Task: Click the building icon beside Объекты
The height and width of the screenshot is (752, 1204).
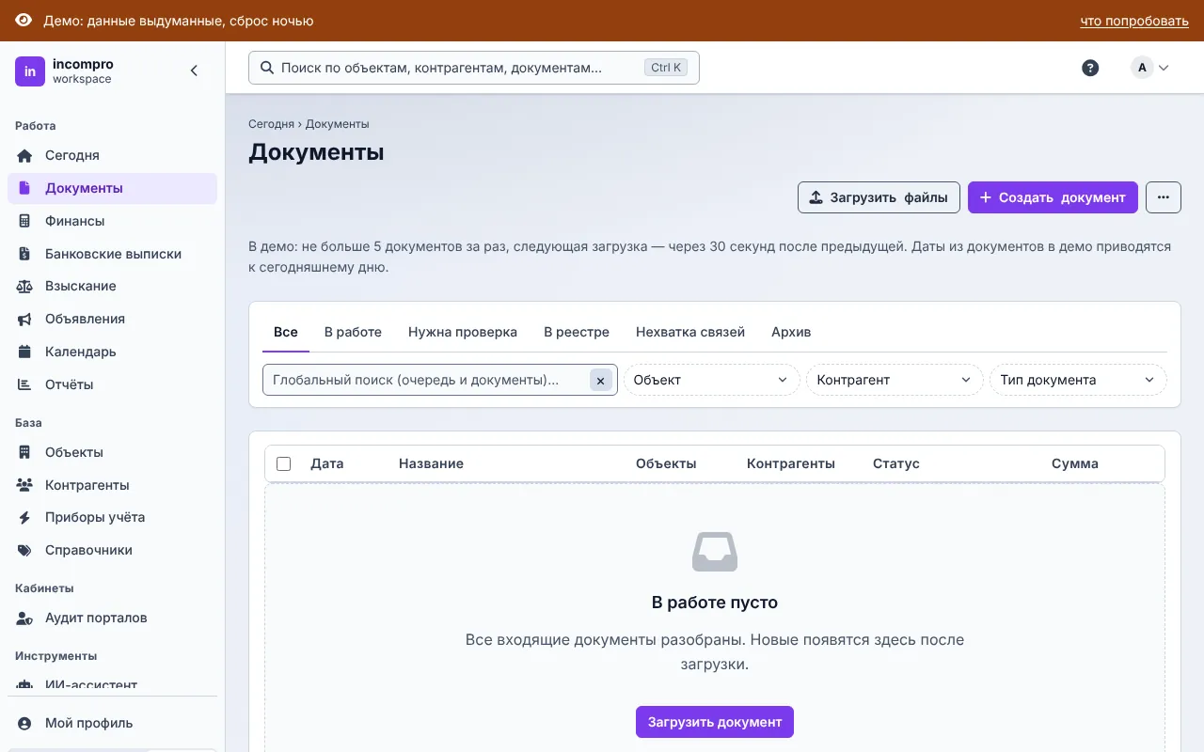Action: point(25,452)
